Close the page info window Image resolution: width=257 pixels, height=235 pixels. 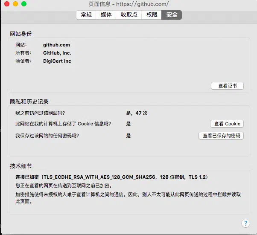pyautogui.click(x=7, y=4)
